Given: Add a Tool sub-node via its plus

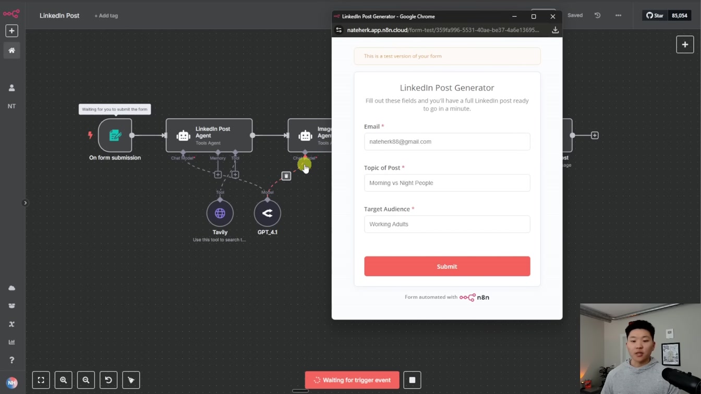Looking at the screenshot, I should click(x=235, y=175).
